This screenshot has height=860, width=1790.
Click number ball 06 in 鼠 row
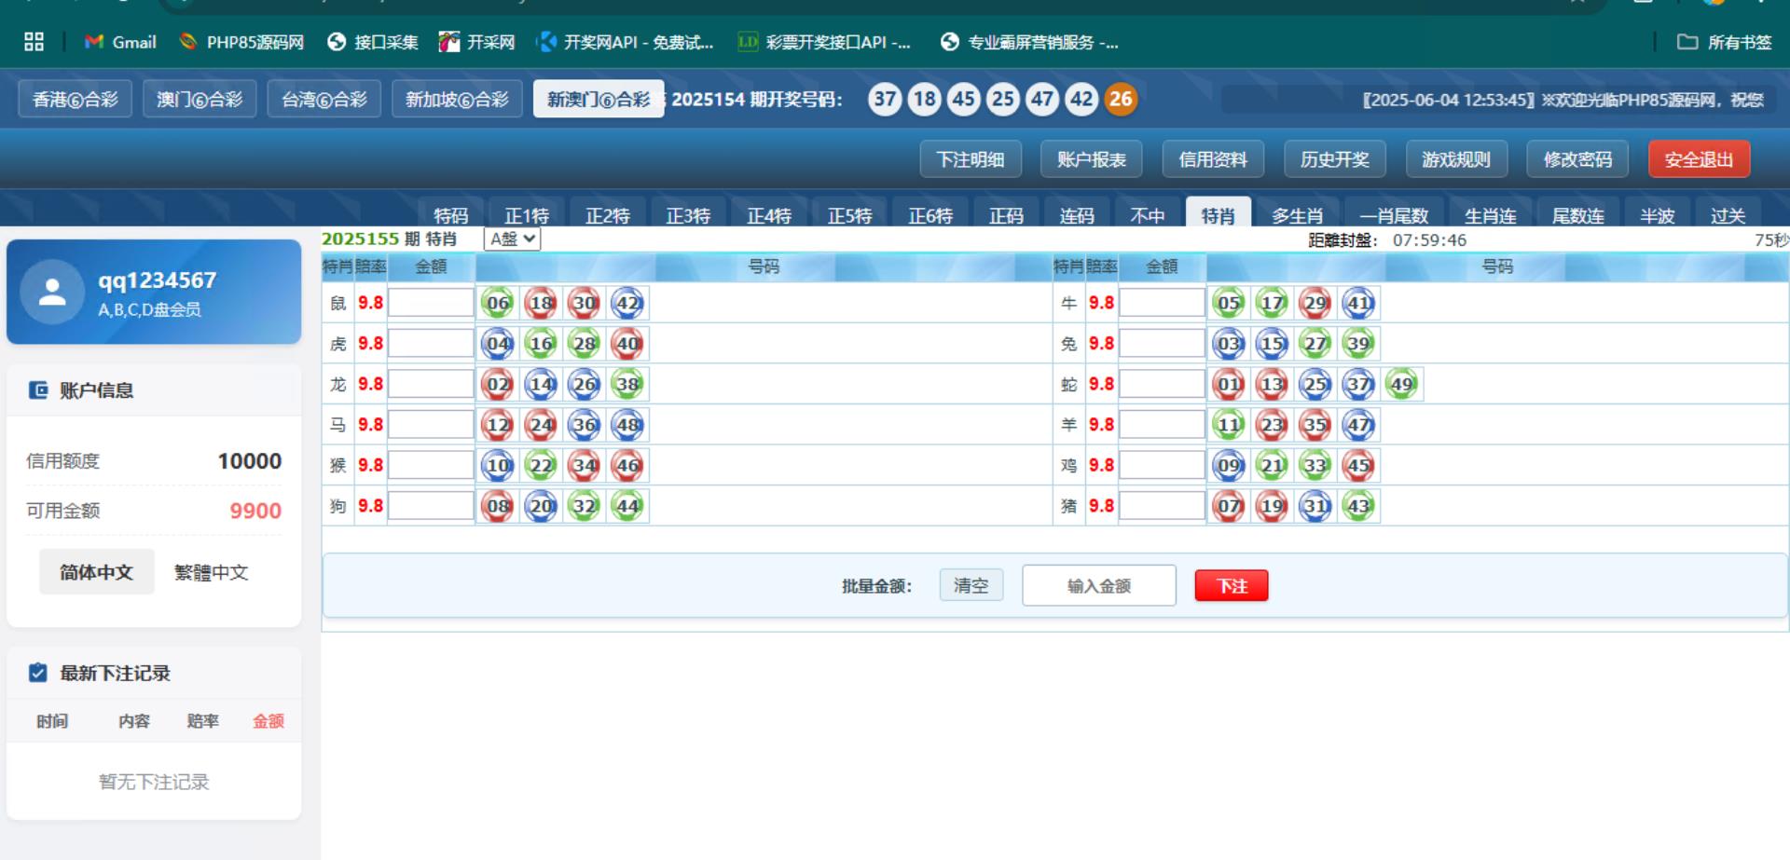pyautogui.click(x=498, y=303)
